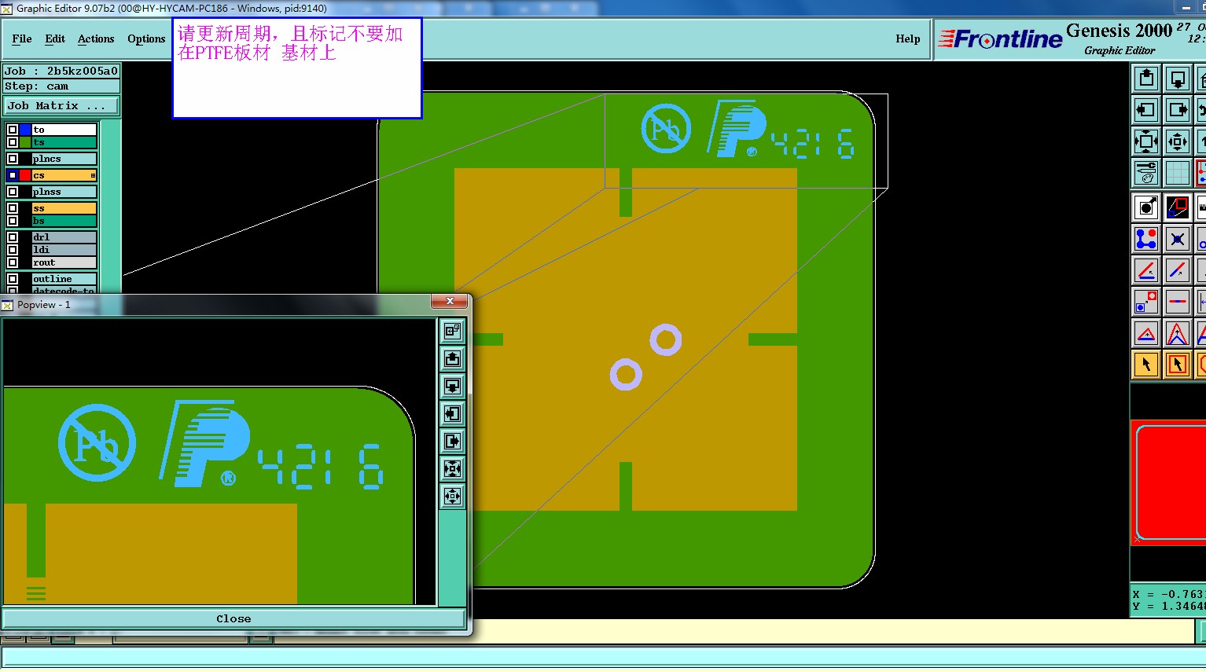Toggle checkbox for layer 'cs'
This screenshot has width=1206, height=671.
tap(13, 175)
